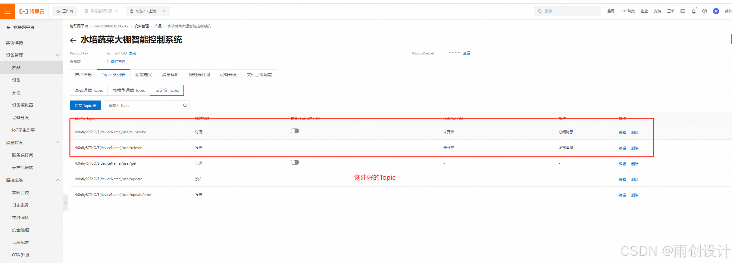Edit the user/get topic
This screenshot has width=732, height=263.
[x=622, y=164]
